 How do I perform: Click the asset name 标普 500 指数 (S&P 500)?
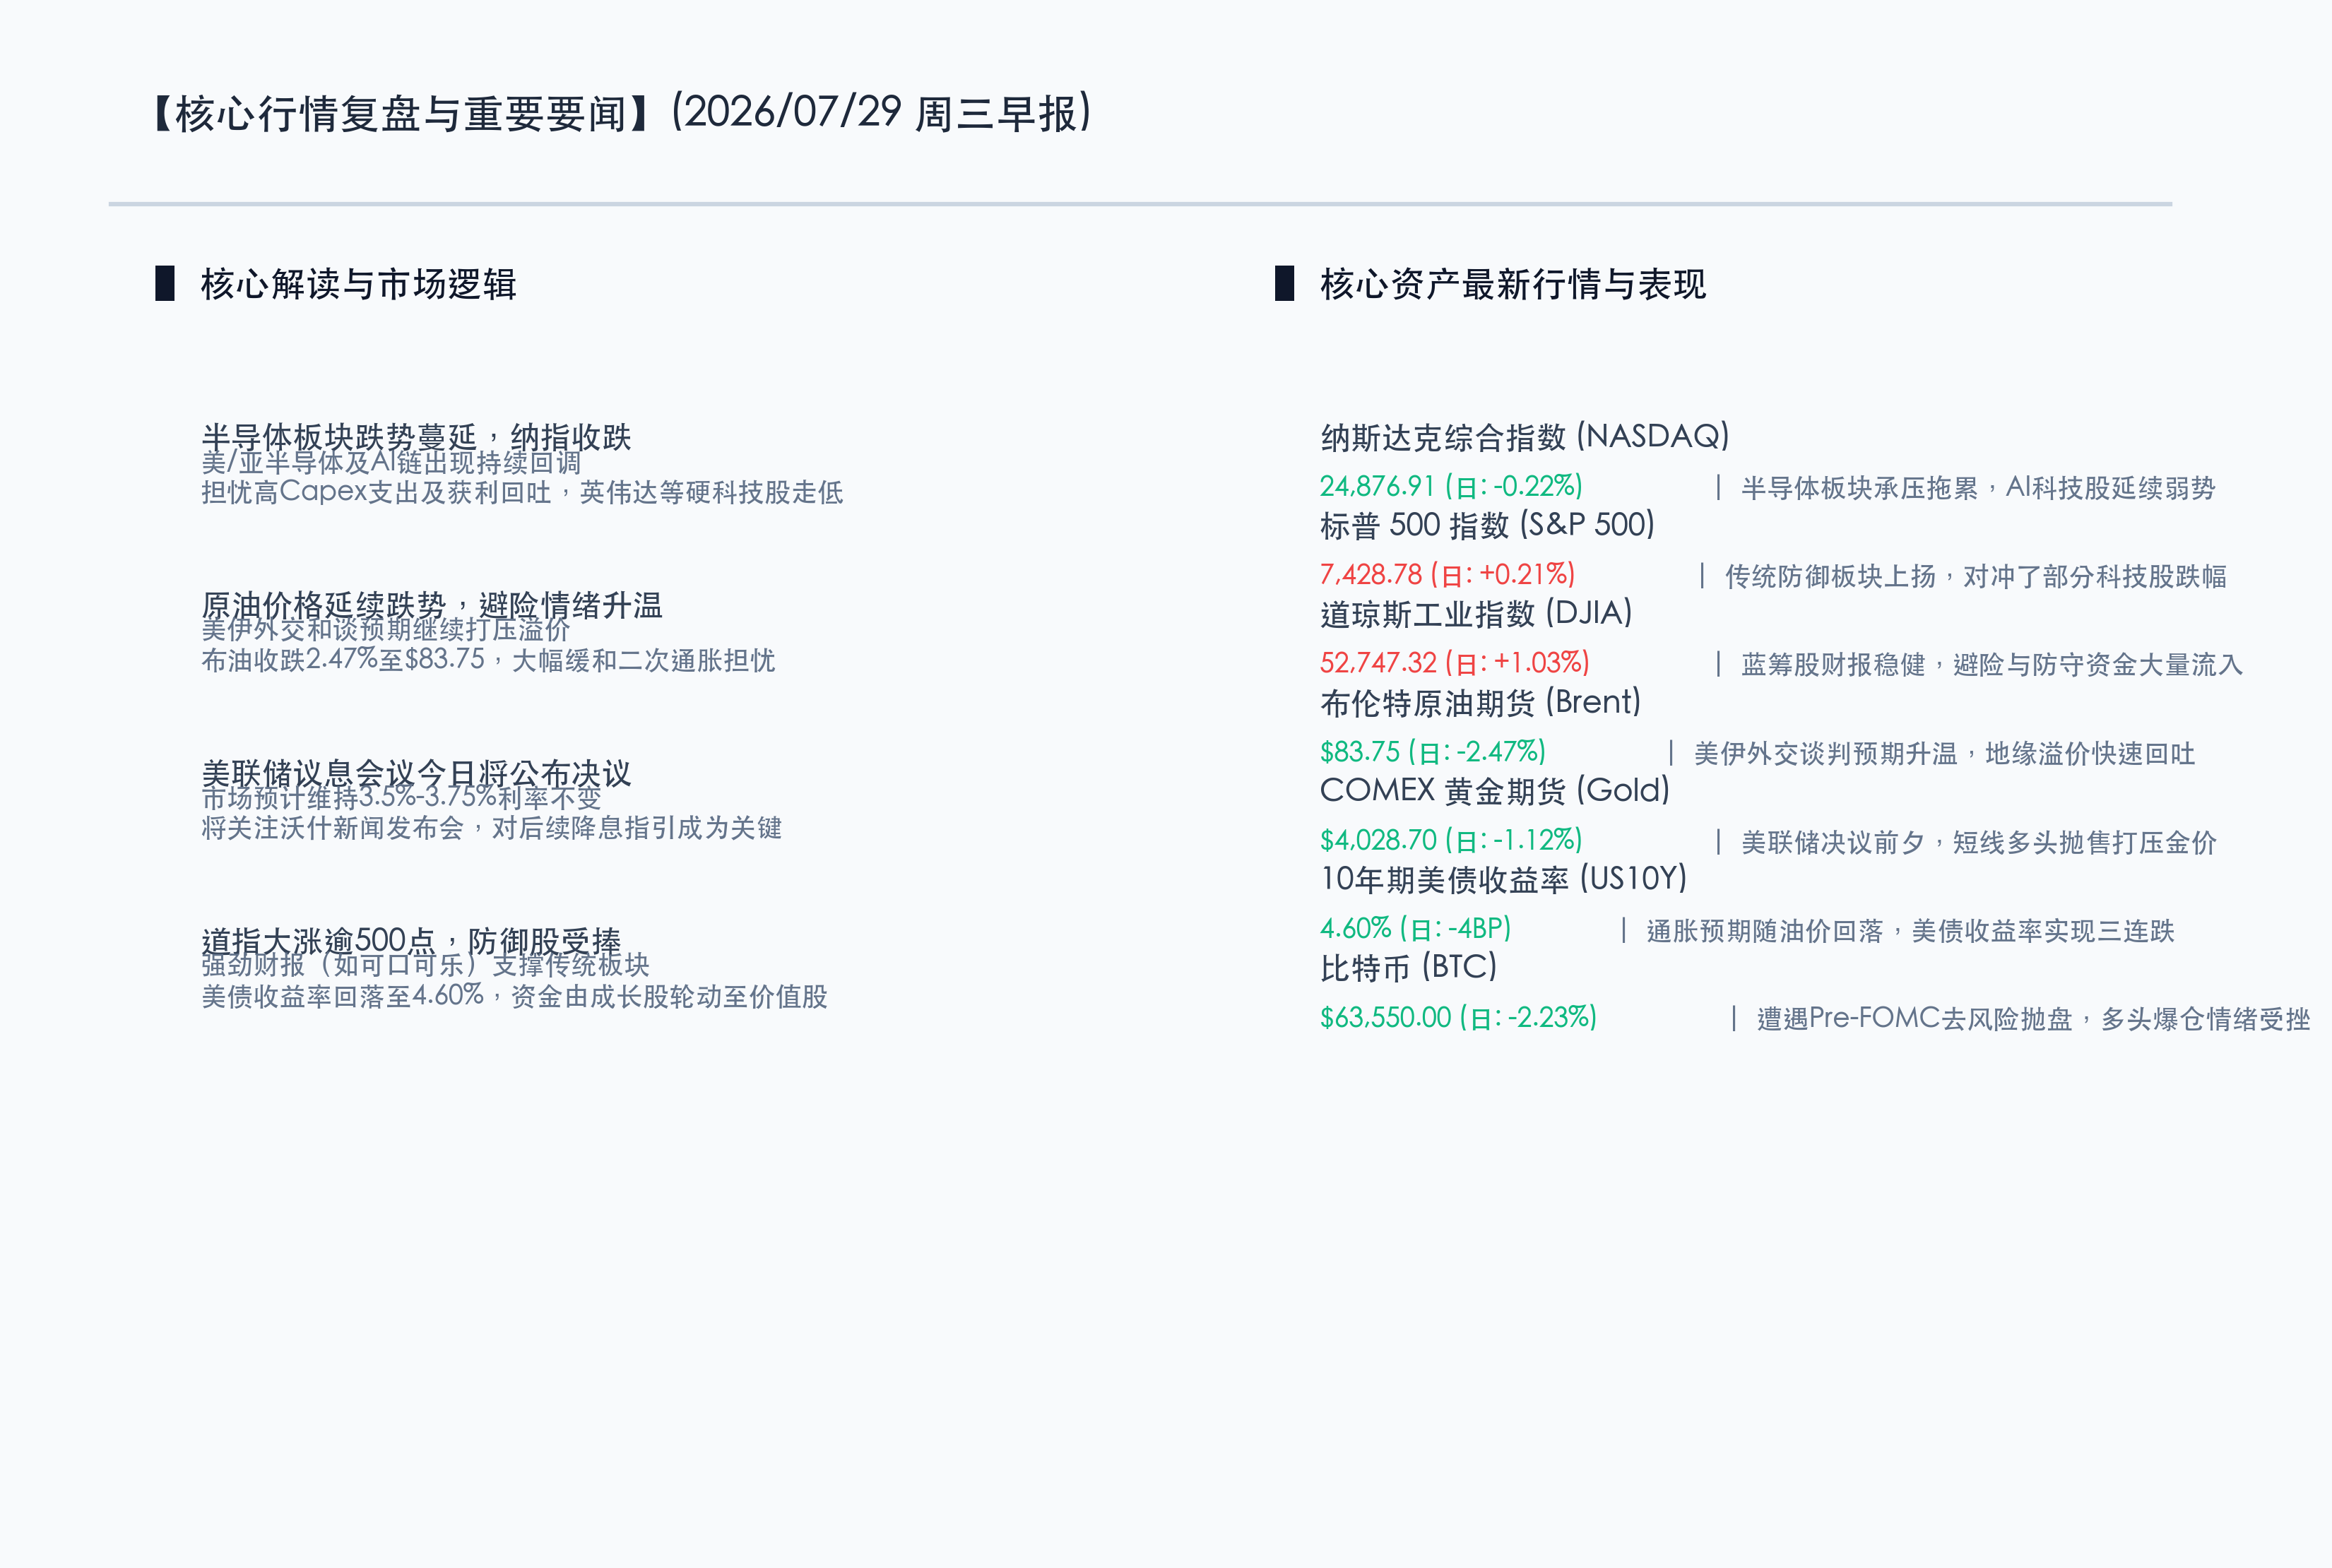tap(1487, 525)
